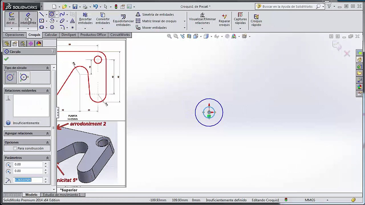Click Zoom to Fit in the view toolbar
This screenshot has width=365, height=205.
coord(169,36)
